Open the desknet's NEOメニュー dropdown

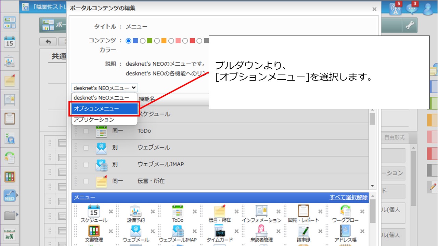(x=104, y=88)
